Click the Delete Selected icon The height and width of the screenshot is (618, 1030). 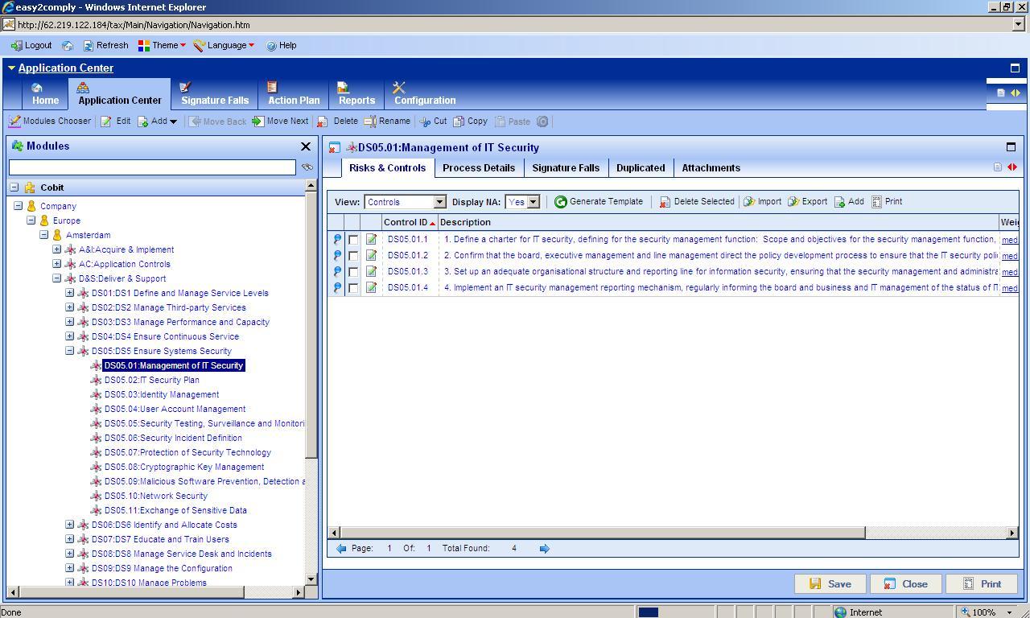(x=665, y=202)
